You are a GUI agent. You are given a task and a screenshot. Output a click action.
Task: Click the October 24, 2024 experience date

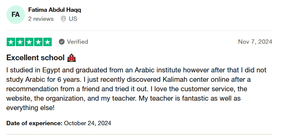pos(87,123)
